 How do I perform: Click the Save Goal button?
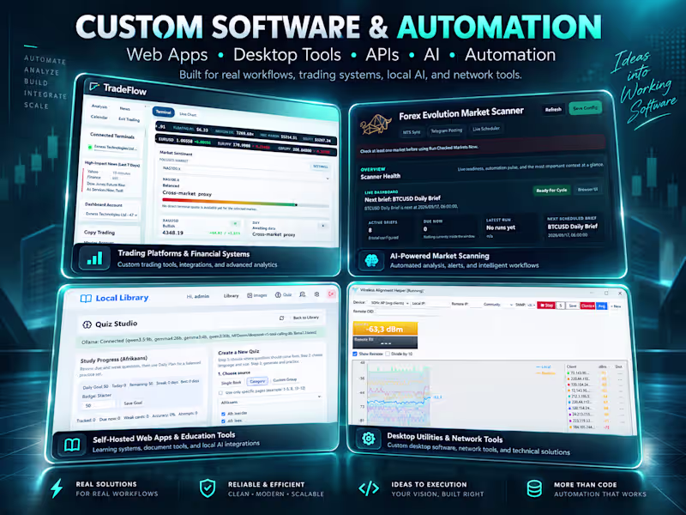point(133,403)
